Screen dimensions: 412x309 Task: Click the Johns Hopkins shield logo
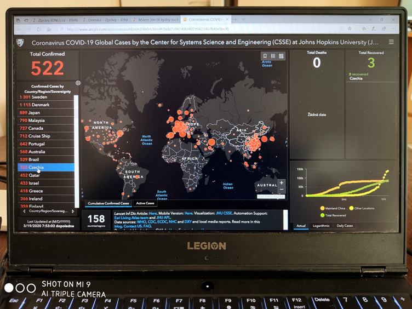20,43
